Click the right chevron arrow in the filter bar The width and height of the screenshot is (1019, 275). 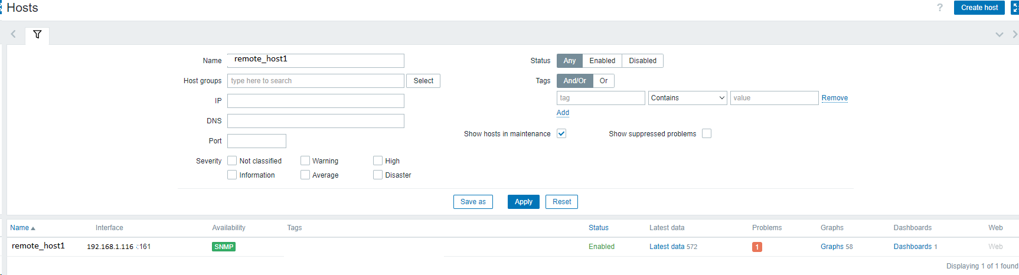pos(1015,34)
